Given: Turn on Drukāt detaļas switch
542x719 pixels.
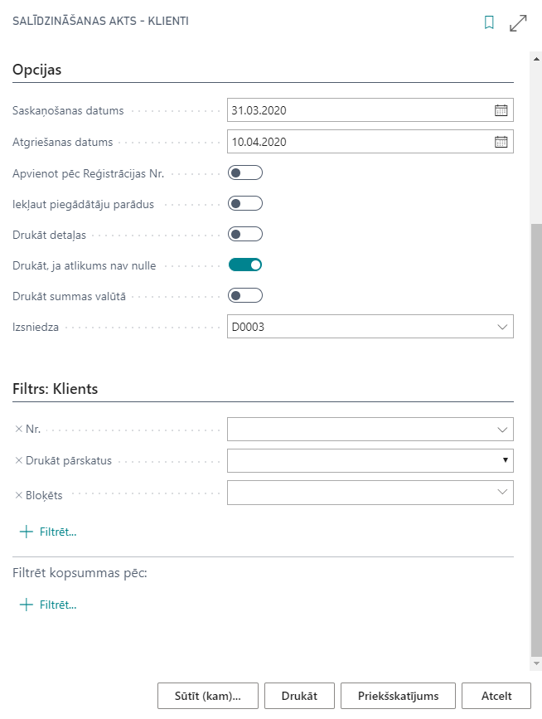Looking at the screenshot, I should tap(245, 235).
